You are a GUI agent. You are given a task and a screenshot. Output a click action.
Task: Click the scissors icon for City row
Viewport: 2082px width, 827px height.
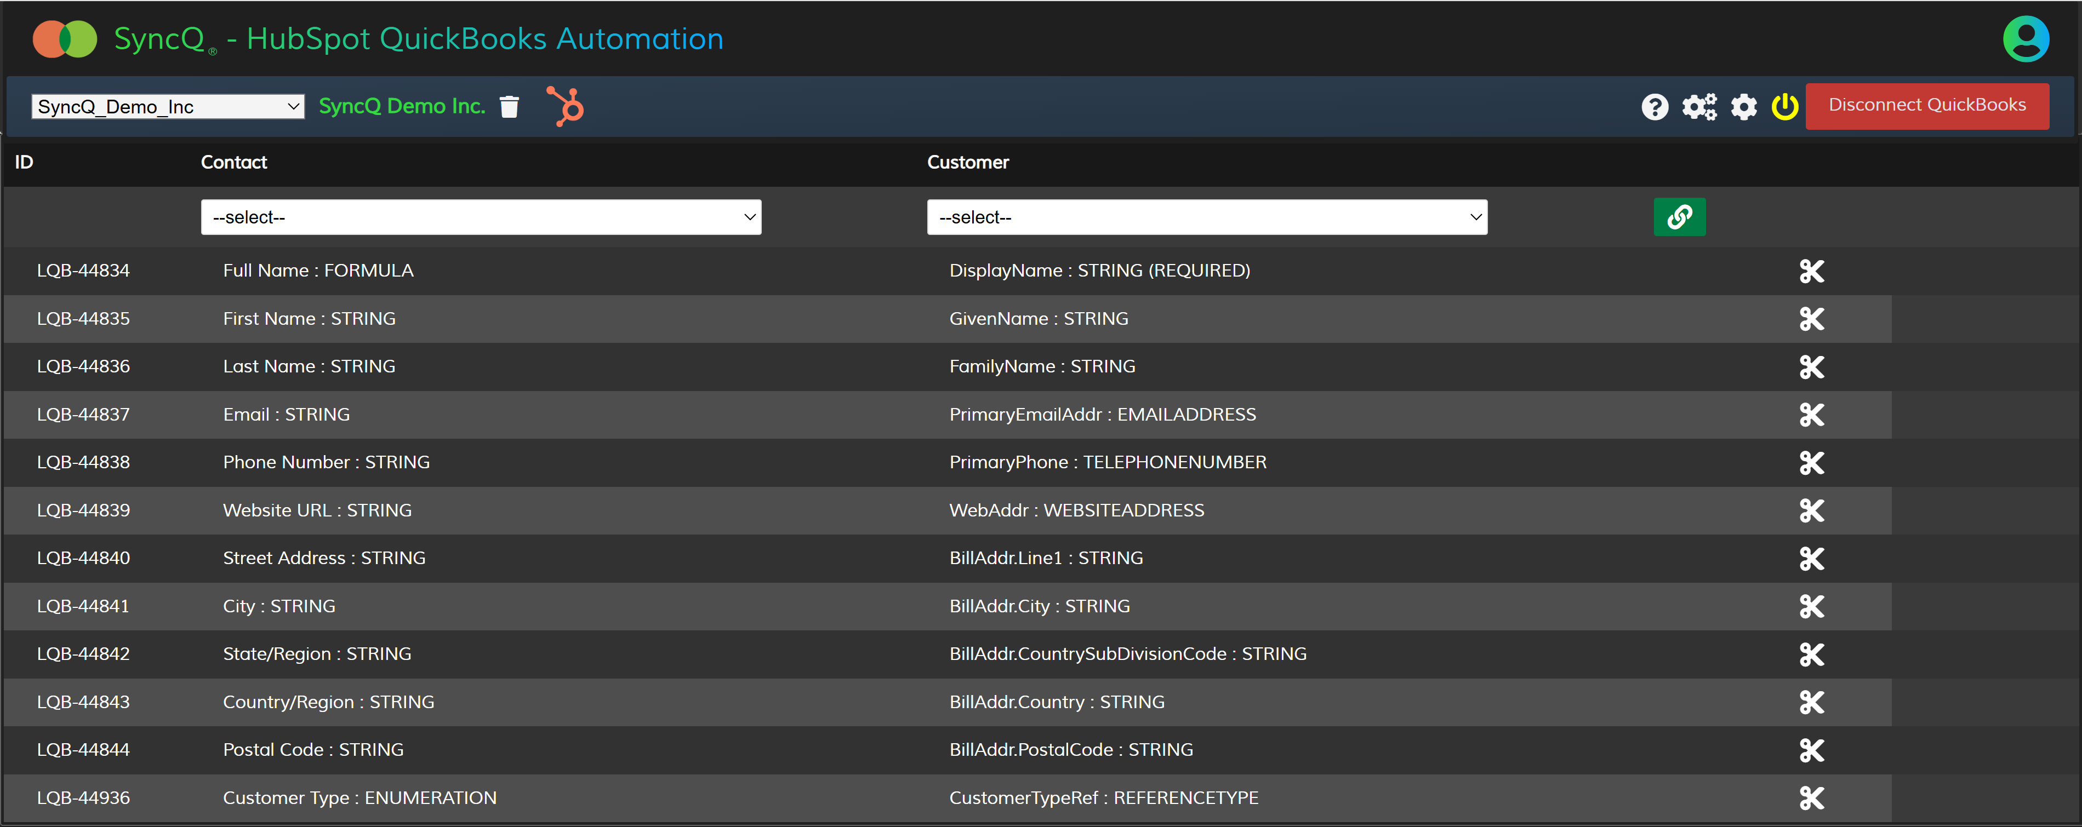click(1811, 606)
